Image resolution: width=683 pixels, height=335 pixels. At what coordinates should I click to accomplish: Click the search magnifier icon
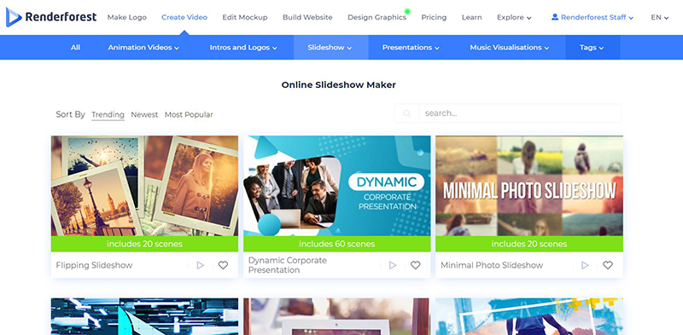coord(407,113)
